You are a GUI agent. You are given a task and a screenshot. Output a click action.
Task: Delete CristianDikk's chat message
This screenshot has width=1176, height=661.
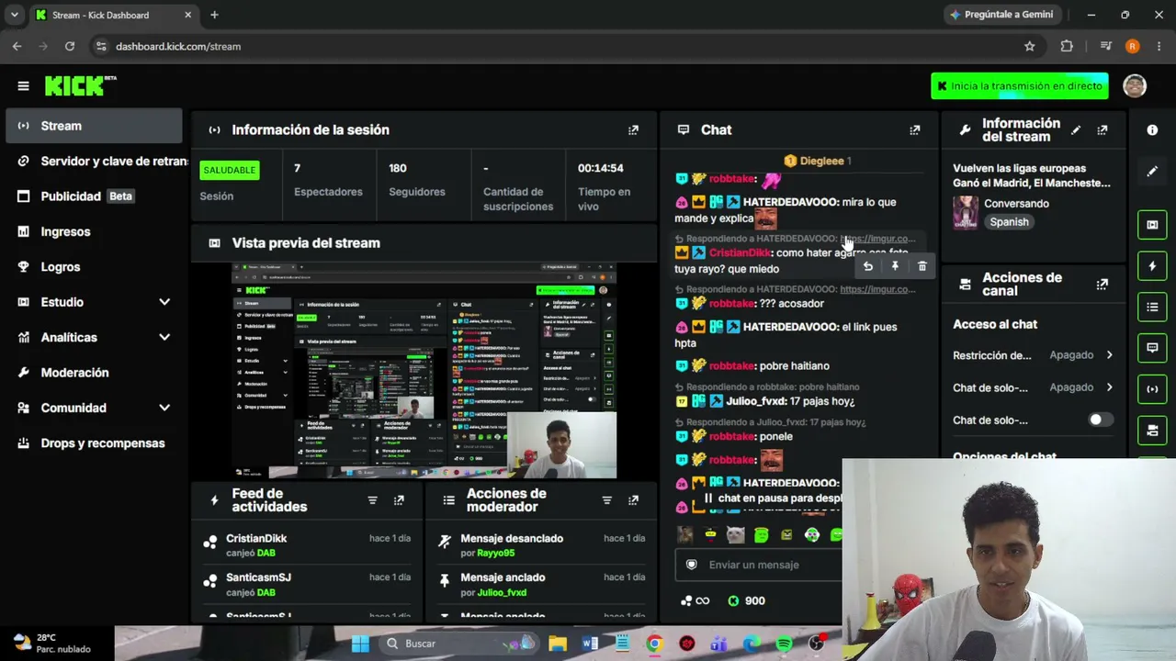pos(922,266)
